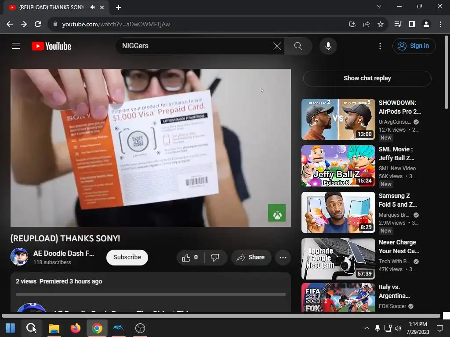Click browser forward arrow

(24, 25)
